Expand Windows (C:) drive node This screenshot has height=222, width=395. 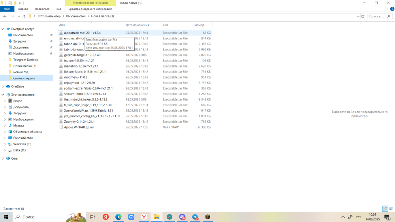click(x=5, y=144)
